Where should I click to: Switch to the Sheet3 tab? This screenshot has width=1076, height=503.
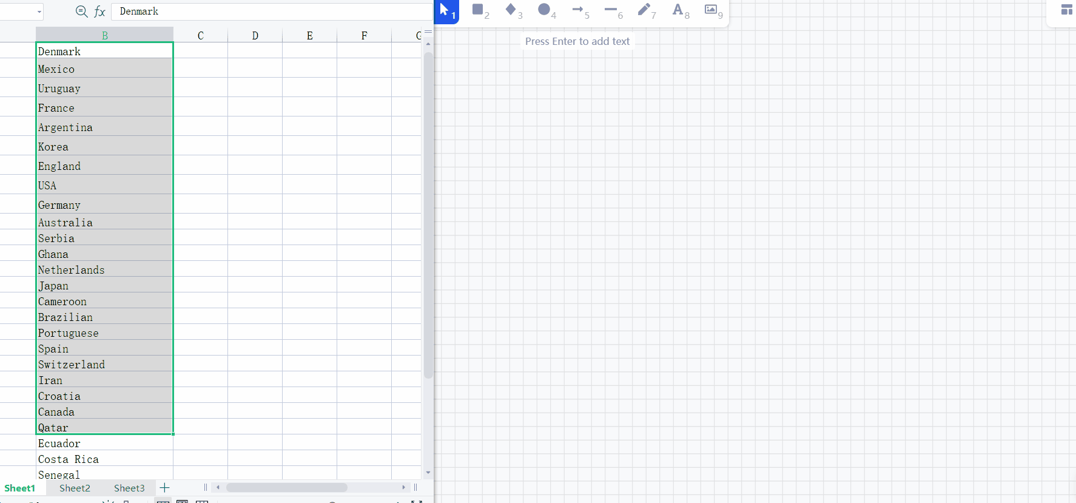129,488
